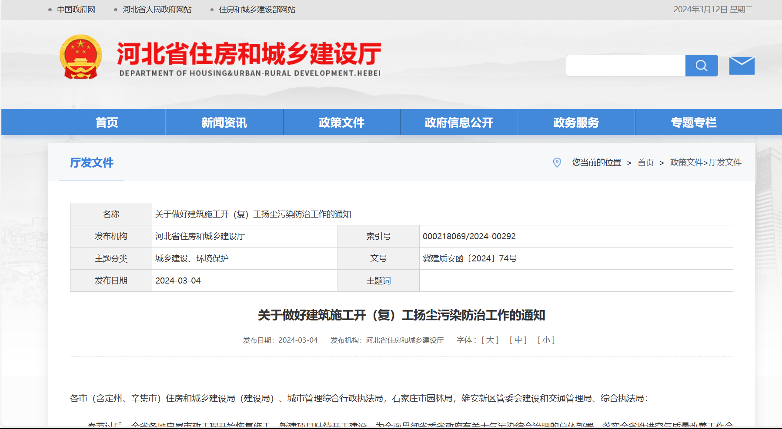Open the 河北省人民政府网站 link
This screenshot has width=782, height=429.
click(157, 10)
